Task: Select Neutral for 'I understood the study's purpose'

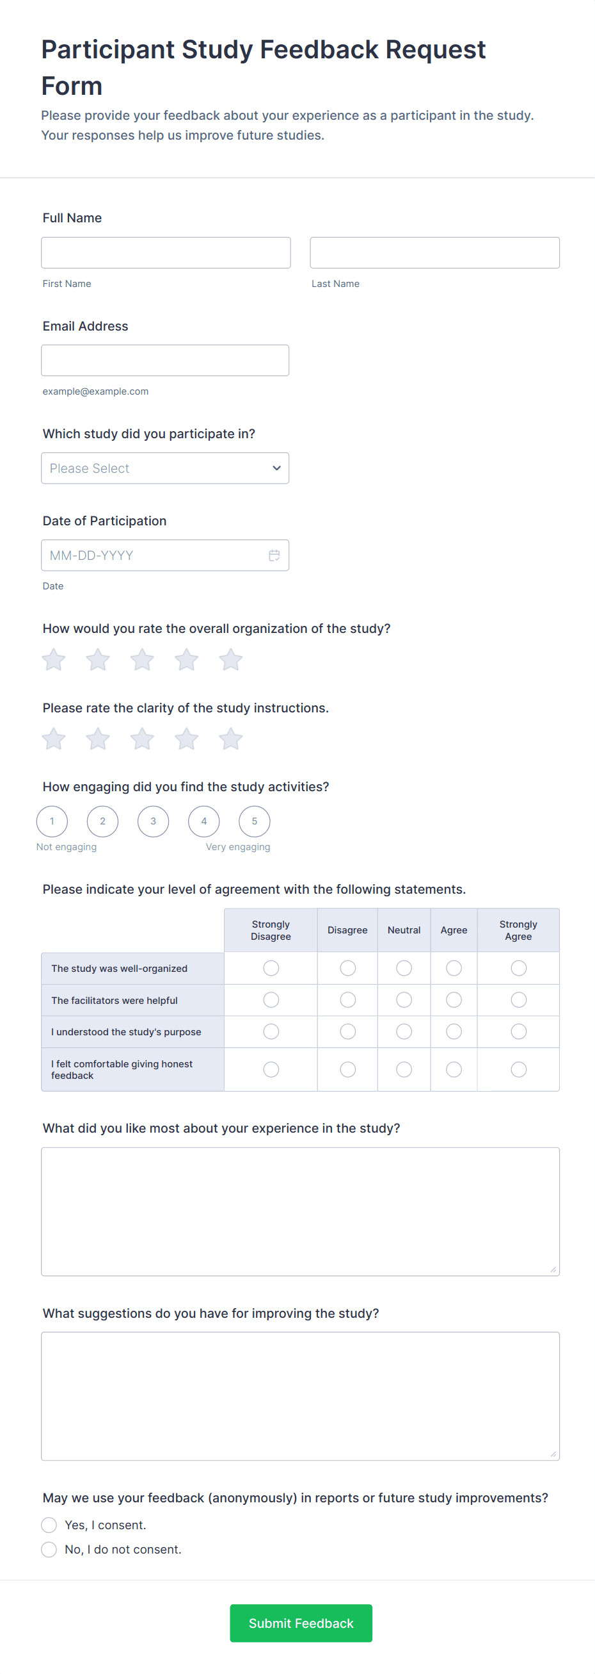Action: 404,1031
